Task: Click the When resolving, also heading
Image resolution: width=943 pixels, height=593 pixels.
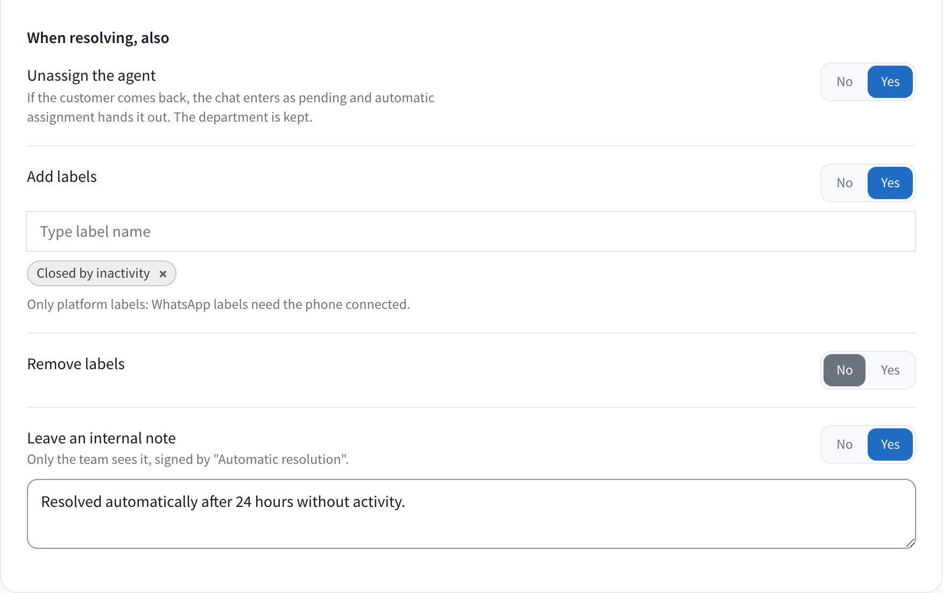Action: (98, 38)
